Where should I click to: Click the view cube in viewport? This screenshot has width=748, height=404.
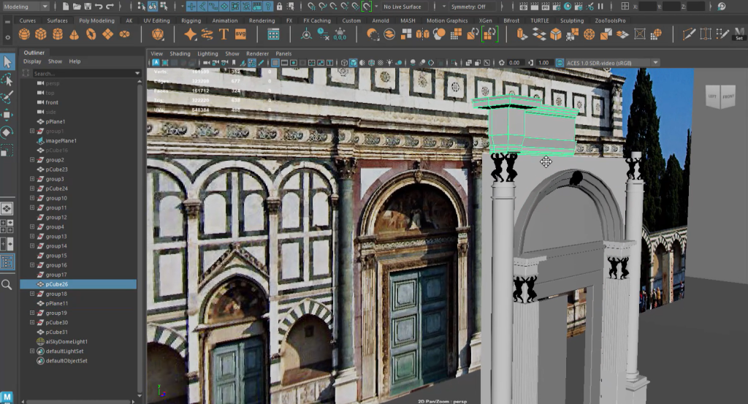(x=721, y=97)
